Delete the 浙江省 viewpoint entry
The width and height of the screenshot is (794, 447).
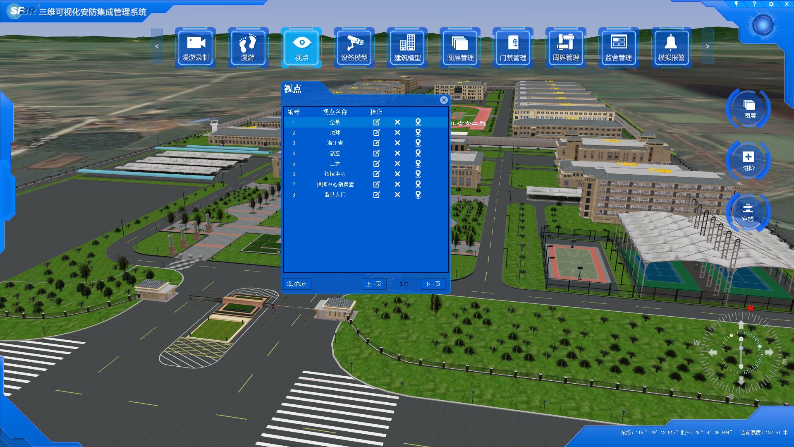click(x=397, y=143)
